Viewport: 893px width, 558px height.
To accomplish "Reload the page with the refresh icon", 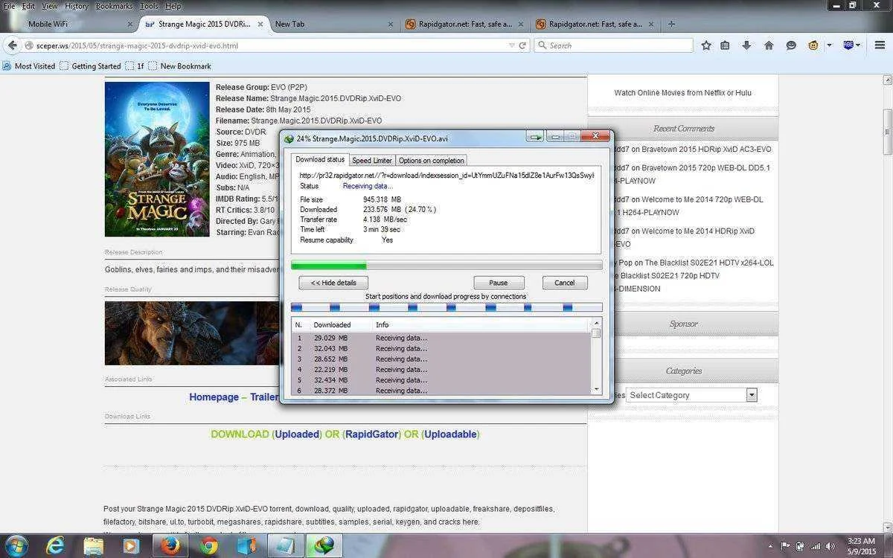I will pos(522,45).
